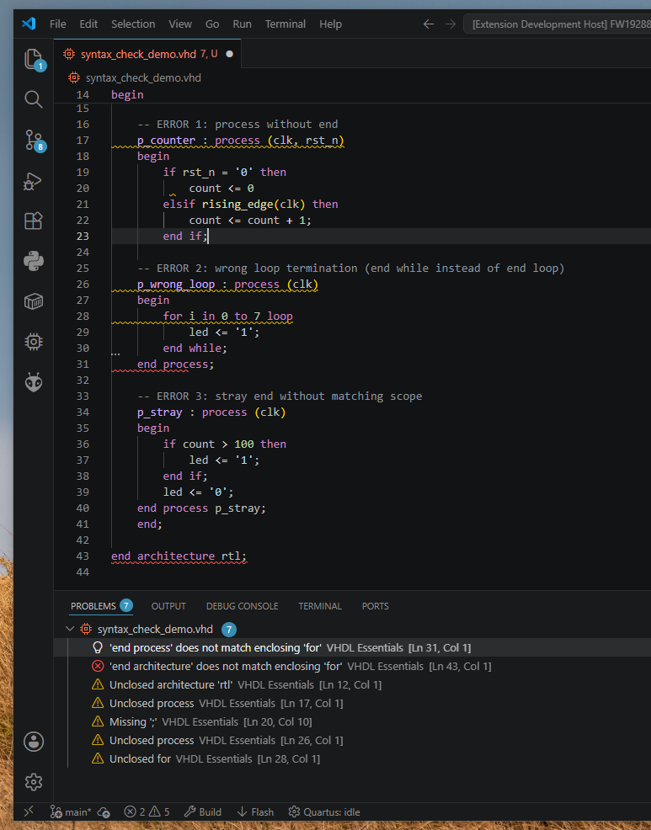Open the PlatformIO alien-head icon

pos(34,382)
